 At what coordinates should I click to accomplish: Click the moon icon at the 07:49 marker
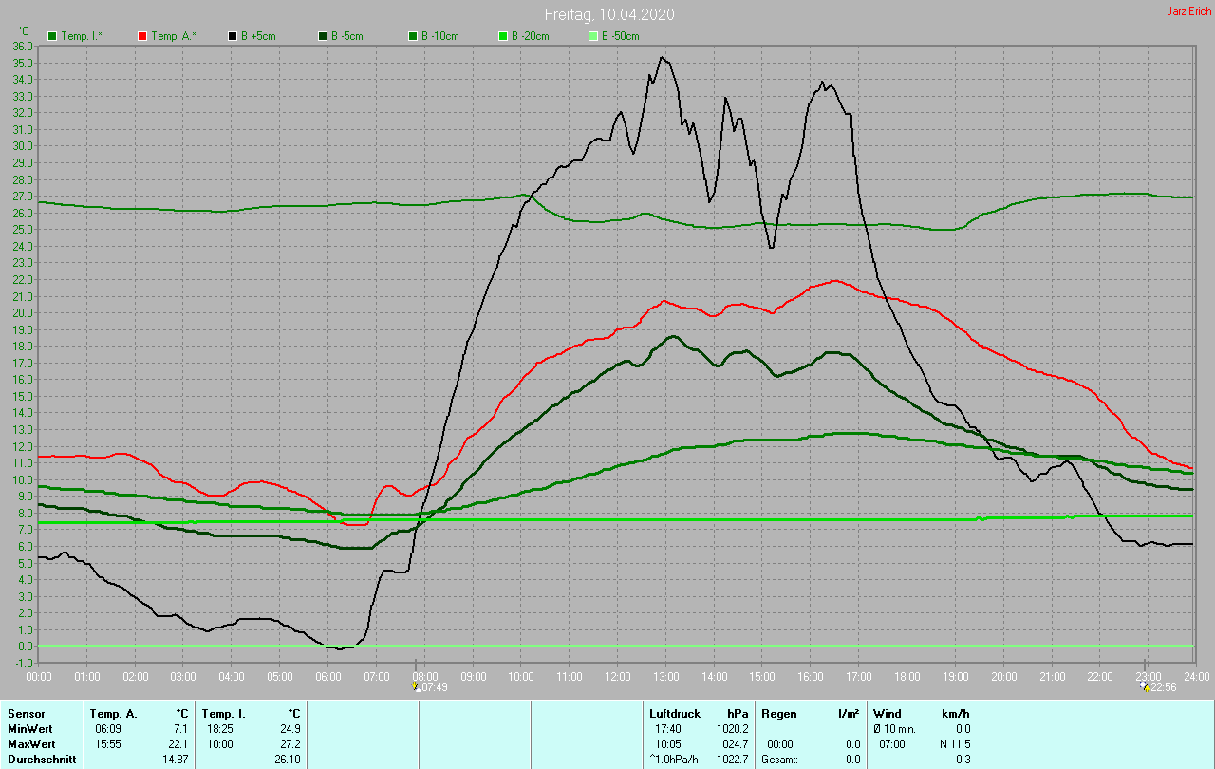tap(415, 685)
